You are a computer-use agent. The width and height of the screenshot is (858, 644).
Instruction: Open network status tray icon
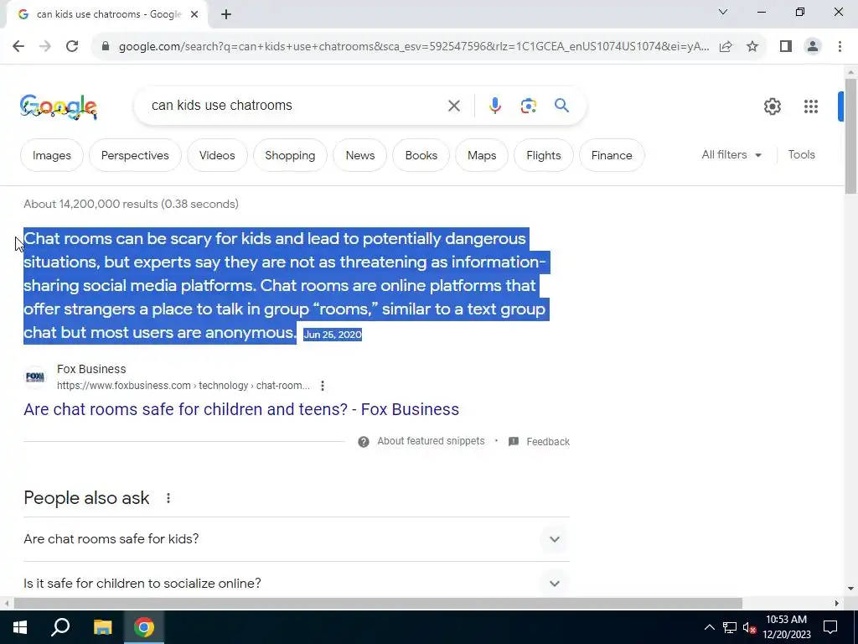[x=730, y=627]
